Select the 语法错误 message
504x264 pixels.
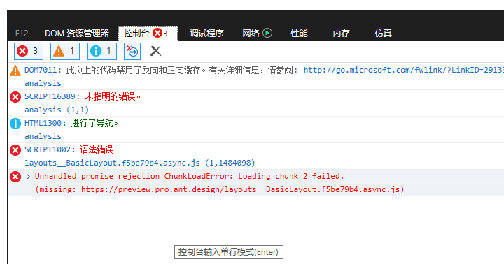[x=97, y=149]
